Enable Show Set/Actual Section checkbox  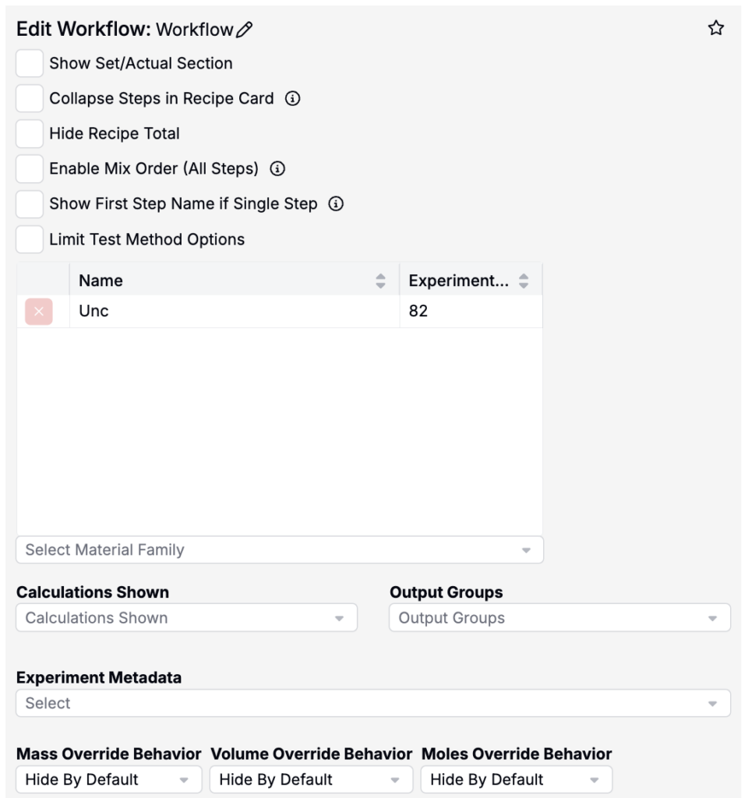(30, 63)
